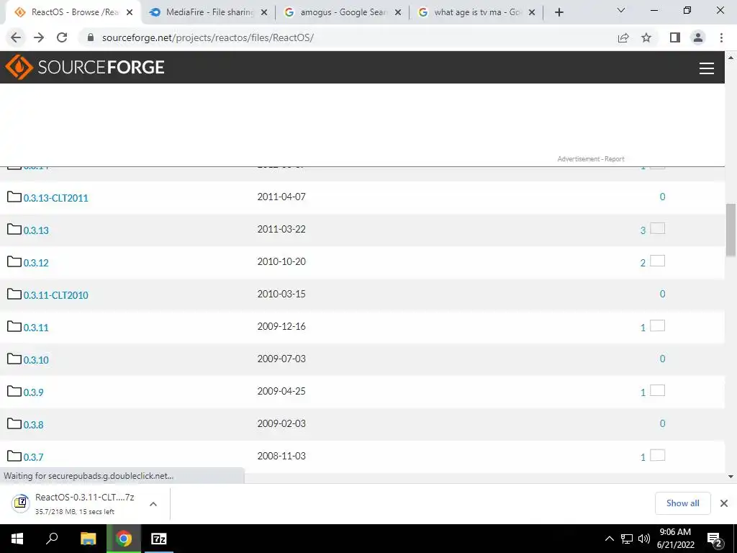
Task: Open the Chrome profile avatar
Action: point(698,37)
